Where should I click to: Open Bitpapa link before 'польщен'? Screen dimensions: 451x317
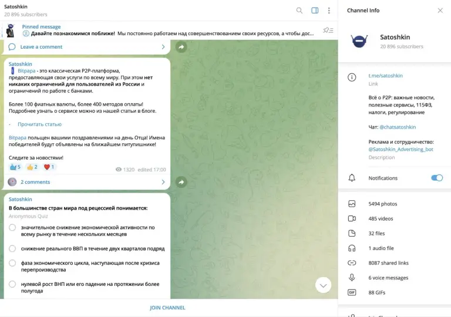(x=17, y=137)
